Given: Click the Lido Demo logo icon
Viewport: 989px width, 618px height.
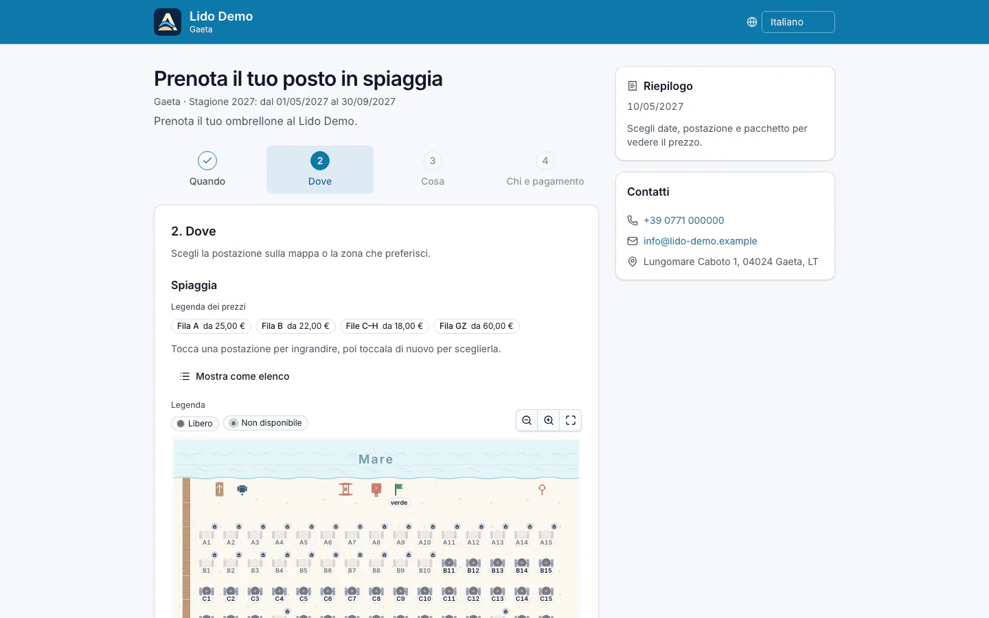Looking at the screenshot, I should (168, 22).
